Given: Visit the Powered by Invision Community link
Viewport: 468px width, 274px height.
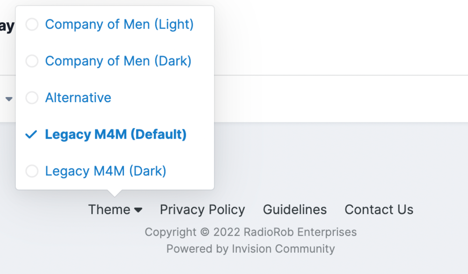Looking at the screenshot, I should (250, 249).
